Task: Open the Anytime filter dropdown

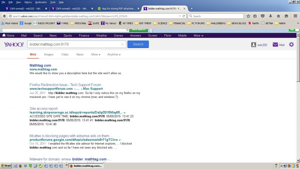Action: [114, 54]
